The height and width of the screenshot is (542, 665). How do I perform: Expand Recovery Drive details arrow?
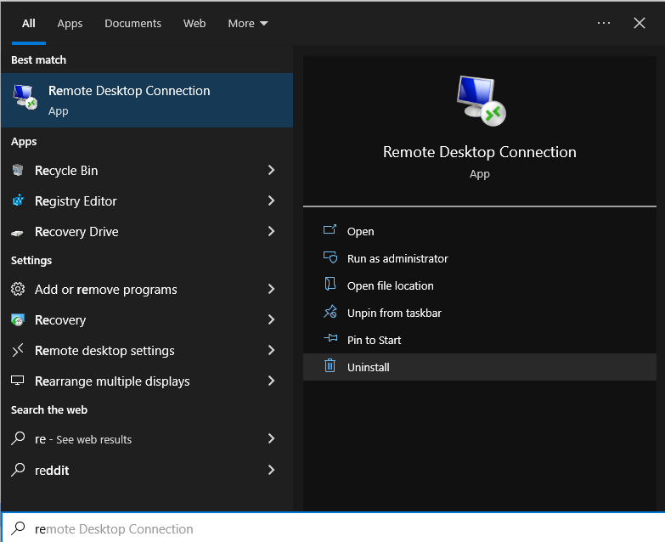pos(272,231)
